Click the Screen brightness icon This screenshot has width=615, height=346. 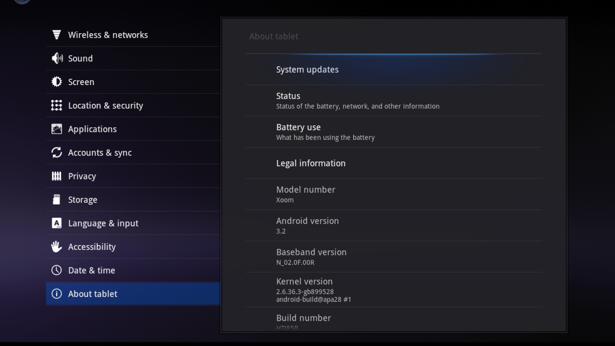click(x=57, y=82)
